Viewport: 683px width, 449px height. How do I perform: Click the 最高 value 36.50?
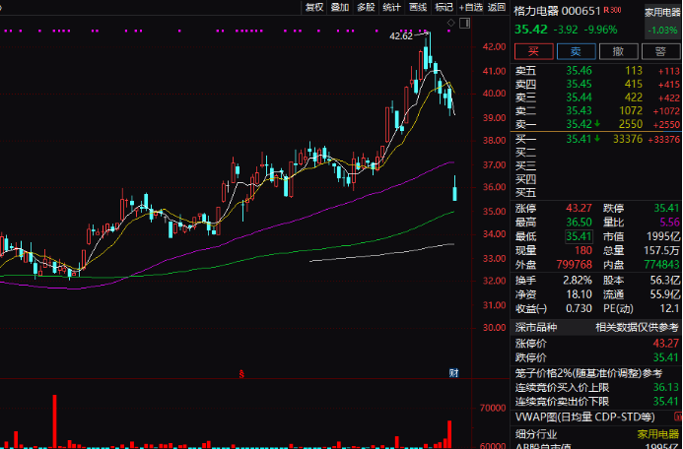coord(579,223)
